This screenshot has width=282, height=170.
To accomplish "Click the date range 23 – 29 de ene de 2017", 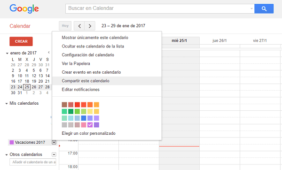I will [x=123, y=26].
